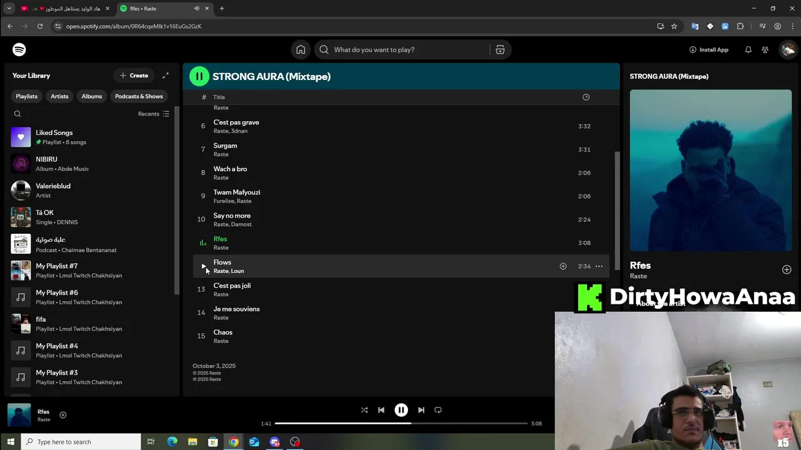Play the Flows track row button
The height and width of the screenshot is (450, 801).
pyautogui.click(x=203, y=266)
